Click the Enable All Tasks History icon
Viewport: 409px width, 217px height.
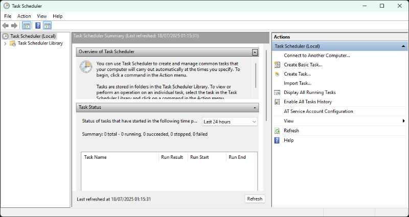(277, 102)
